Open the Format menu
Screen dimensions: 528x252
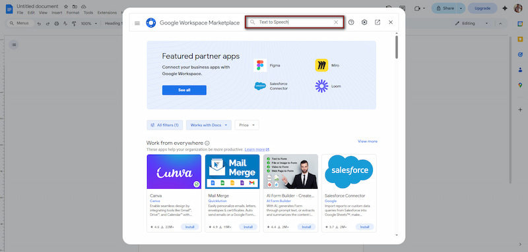(73, 13)
